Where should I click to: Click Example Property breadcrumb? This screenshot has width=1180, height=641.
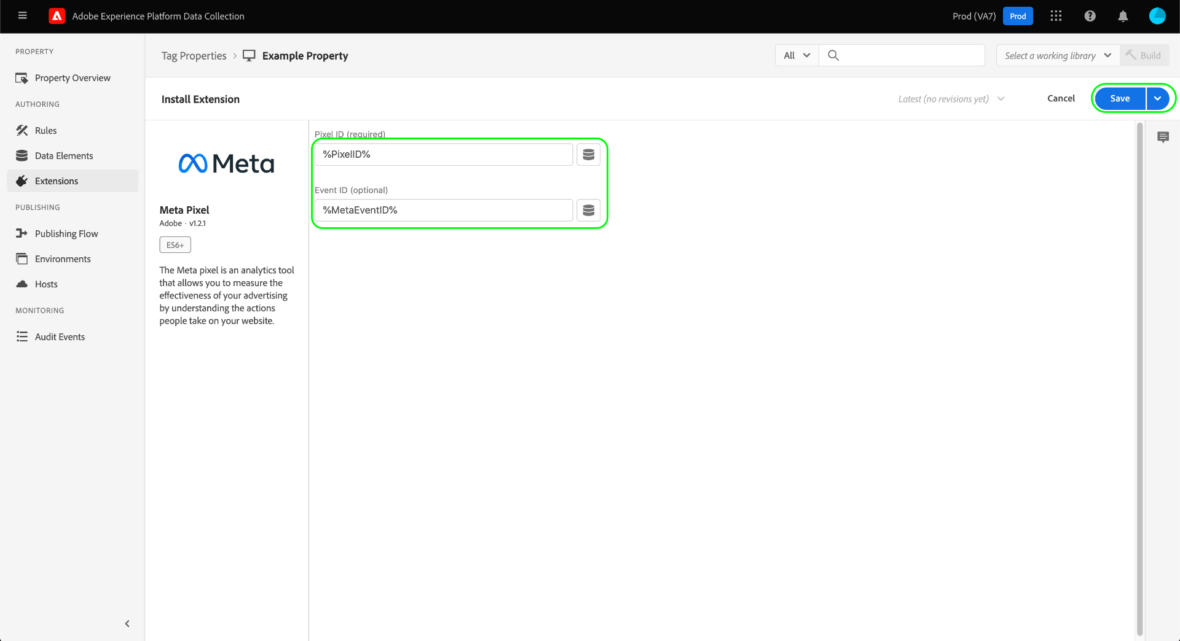tap(305, 56)
